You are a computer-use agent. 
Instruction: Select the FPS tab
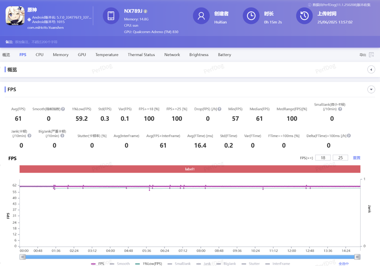tap(23, 55)
